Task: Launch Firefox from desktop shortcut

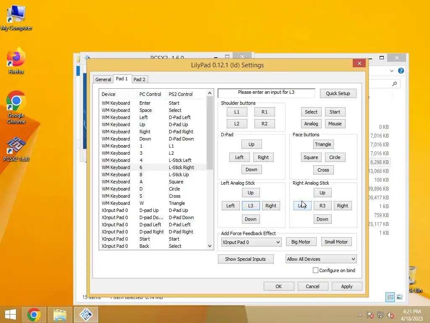Action: point(16,61)
